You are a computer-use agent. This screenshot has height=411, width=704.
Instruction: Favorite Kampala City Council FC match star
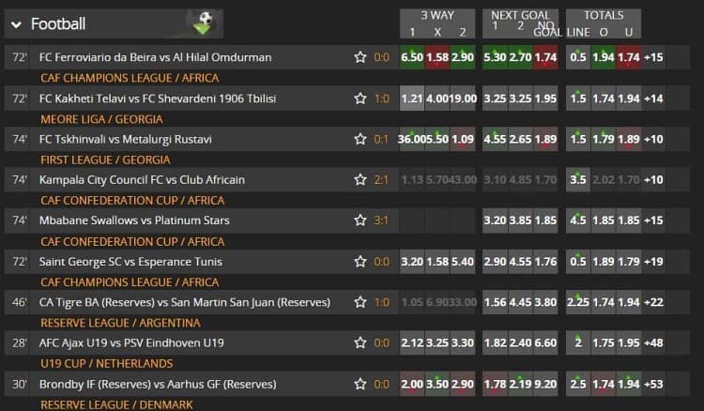pyautogui.click(x=360, y=180)
